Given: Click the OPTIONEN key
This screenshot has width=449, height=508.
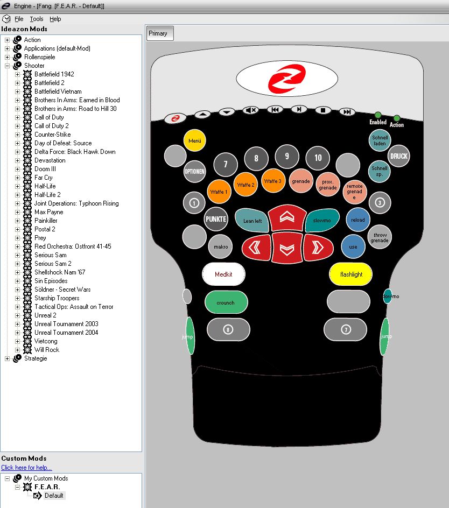Looking at the screenshot, I should (194, 171).
